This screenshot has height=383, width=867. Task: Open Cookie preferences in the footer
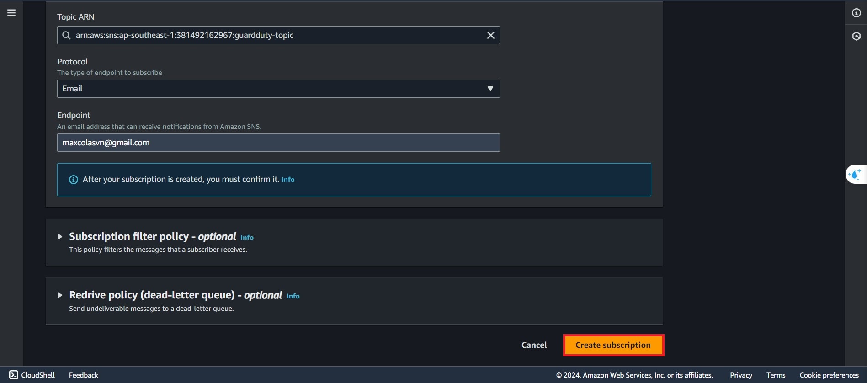click(x=829, y=375)
